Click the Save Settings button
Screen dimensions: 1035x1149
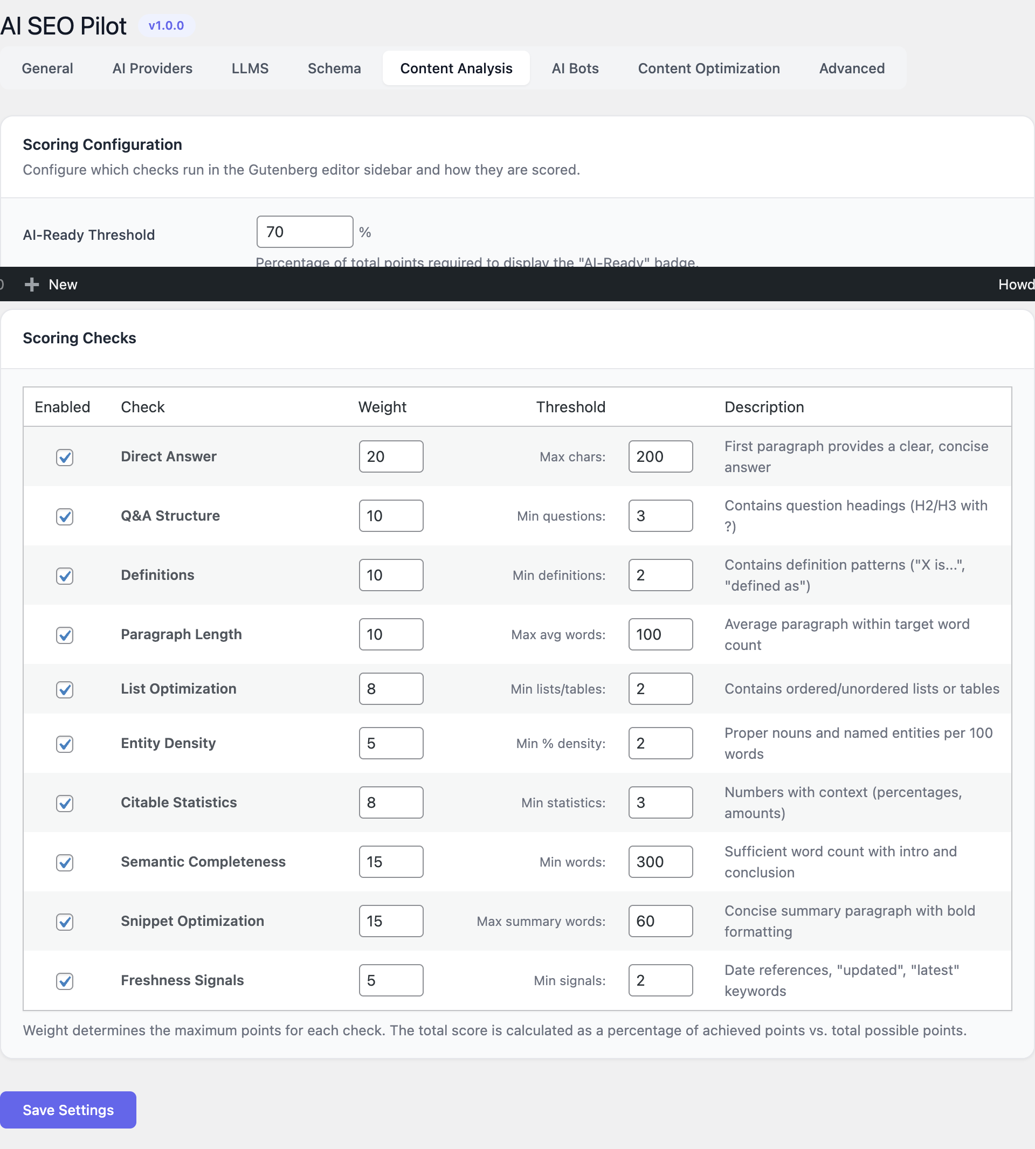[68, 1110]
